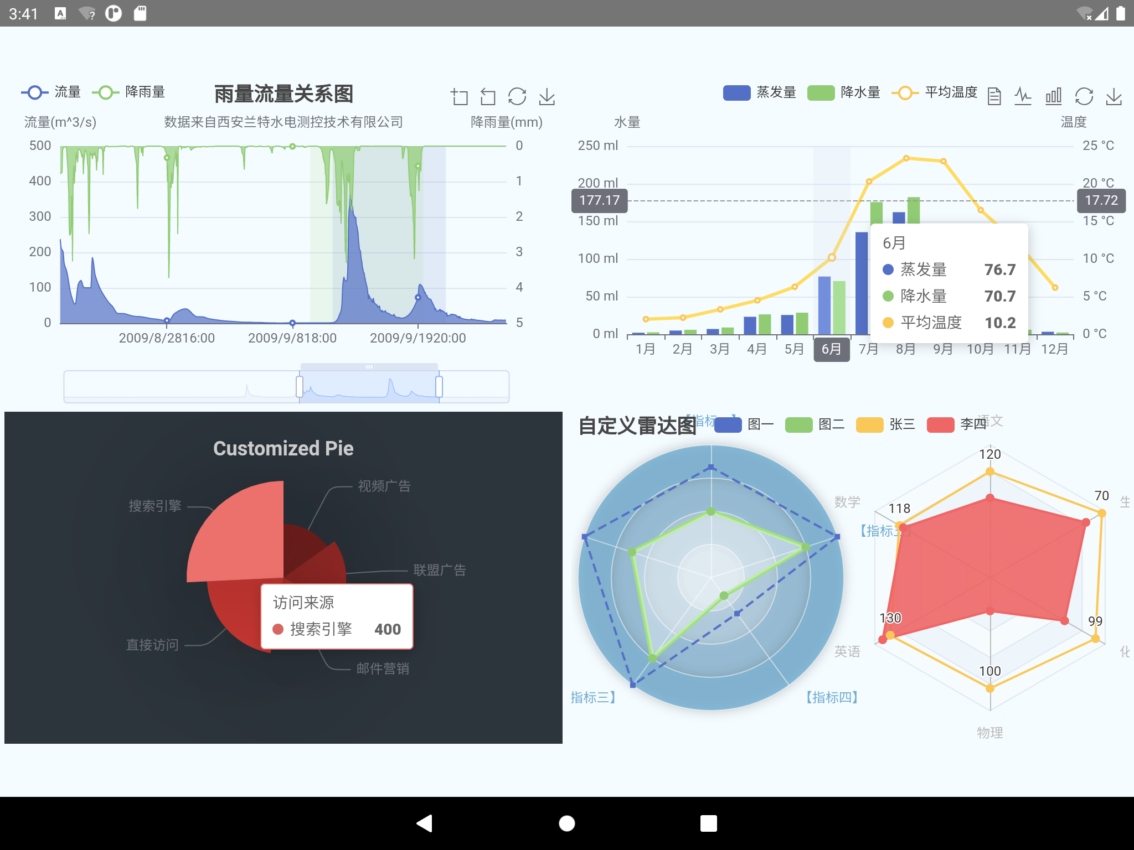The width and height of the screenshot is (1134, 850).
Task: Click left handle of data zoom slider
Action: pos(300,387)
